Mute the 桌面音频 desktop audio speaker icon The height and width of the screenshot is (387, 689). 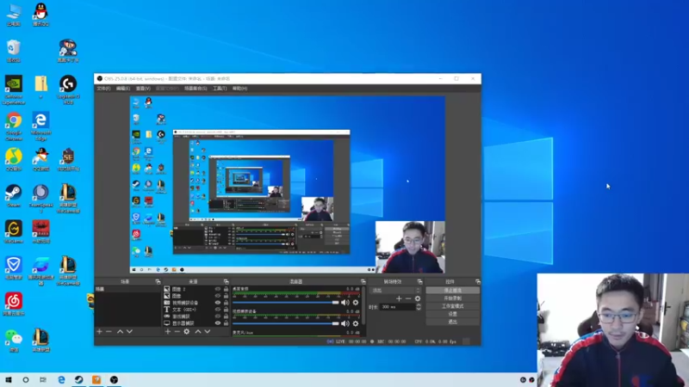[345, 303]
